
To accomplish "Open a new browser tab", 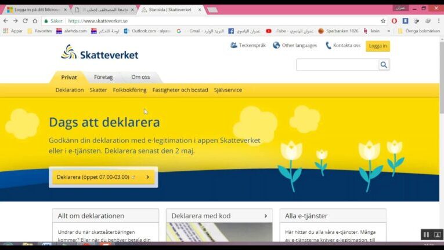I will tap(212, 10).
